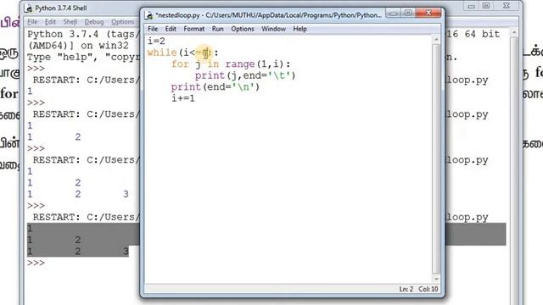The height and width of the screenshot is (305, 543).
Task: Click the Python icon in Shell title bar
Action: pyautogui.click(x=28, y=8)
